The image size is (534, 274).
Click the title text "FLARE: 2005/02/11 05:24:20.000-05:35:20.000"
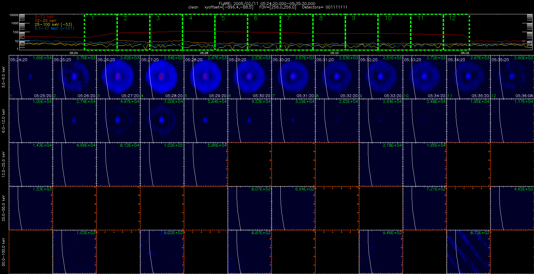267,3
